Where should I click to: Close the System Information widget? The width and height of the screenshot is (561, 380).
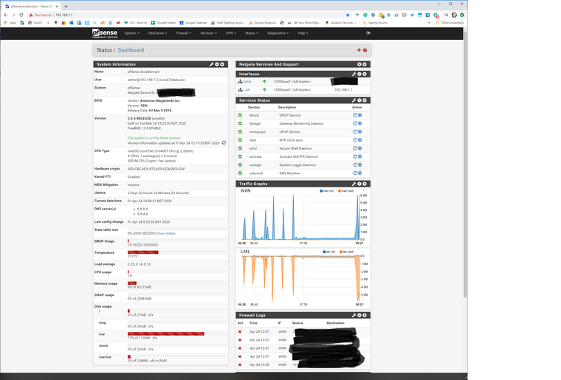[x=222, y=64]
